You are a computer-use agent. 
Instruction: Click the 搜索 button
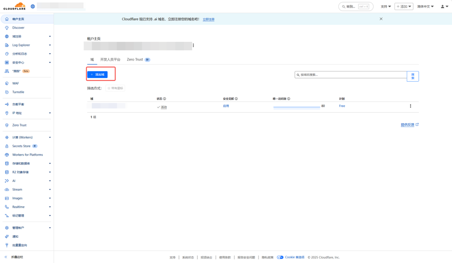point(413,76)
